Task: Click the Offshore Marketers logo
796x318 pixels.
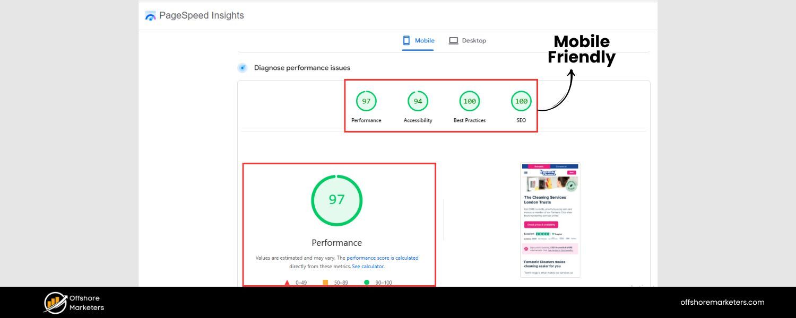Action: (x=55, y=302)
